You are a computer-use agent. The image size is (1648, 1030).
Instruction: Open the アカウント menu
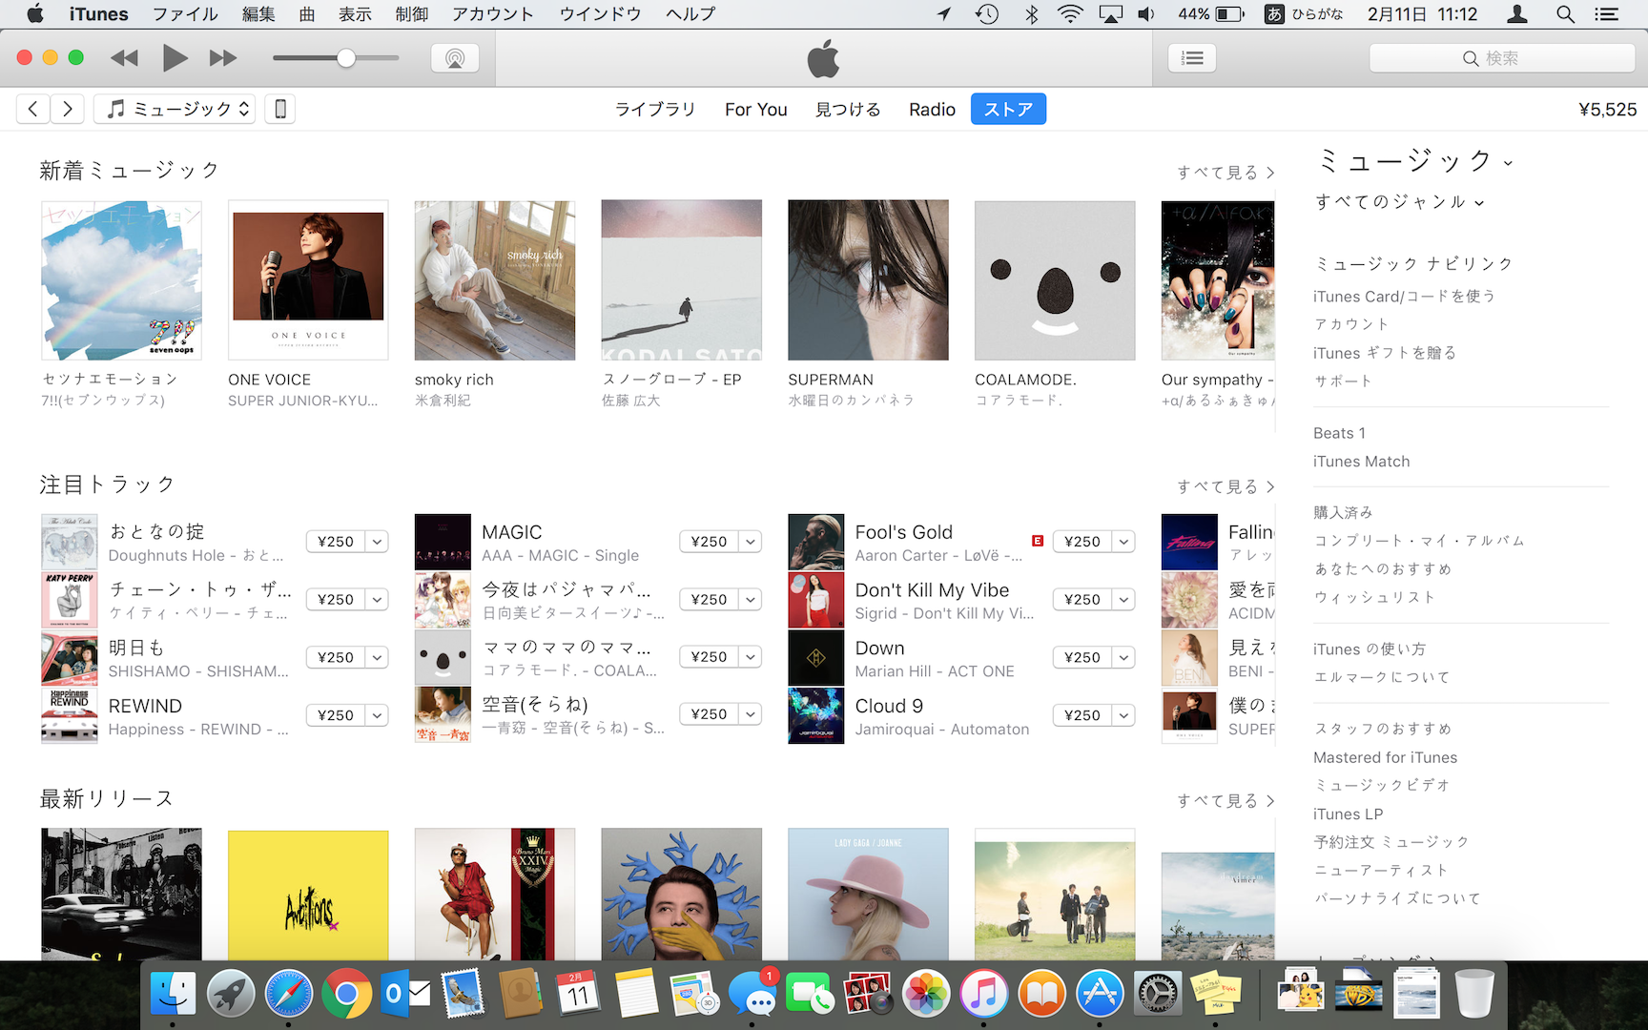tap(493, 14)
